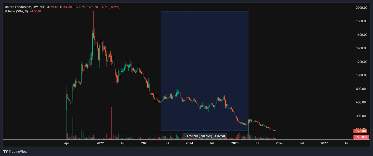
Task: Select the blue shaded price range measurement
Action: click(205, 71)
